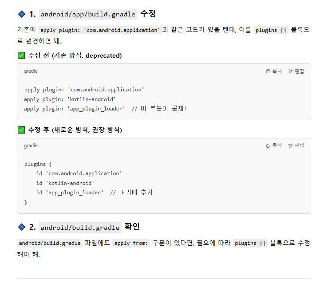Image resolution: width=324 pixels, height=287 pixels.
Task: Click gradle language label of second block
Action: coord(31,146)
